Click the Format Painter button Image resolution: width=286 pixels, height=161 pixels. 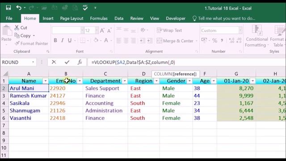31,43
